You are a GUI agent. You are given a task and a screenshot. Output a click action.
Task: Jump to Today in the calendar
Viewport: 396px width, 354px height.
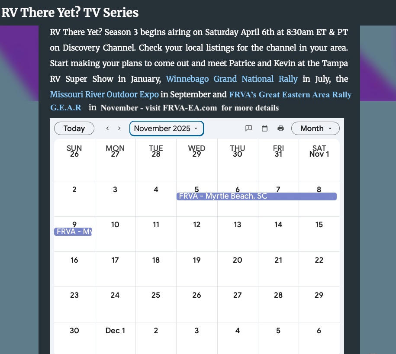(x=74, y=129)
